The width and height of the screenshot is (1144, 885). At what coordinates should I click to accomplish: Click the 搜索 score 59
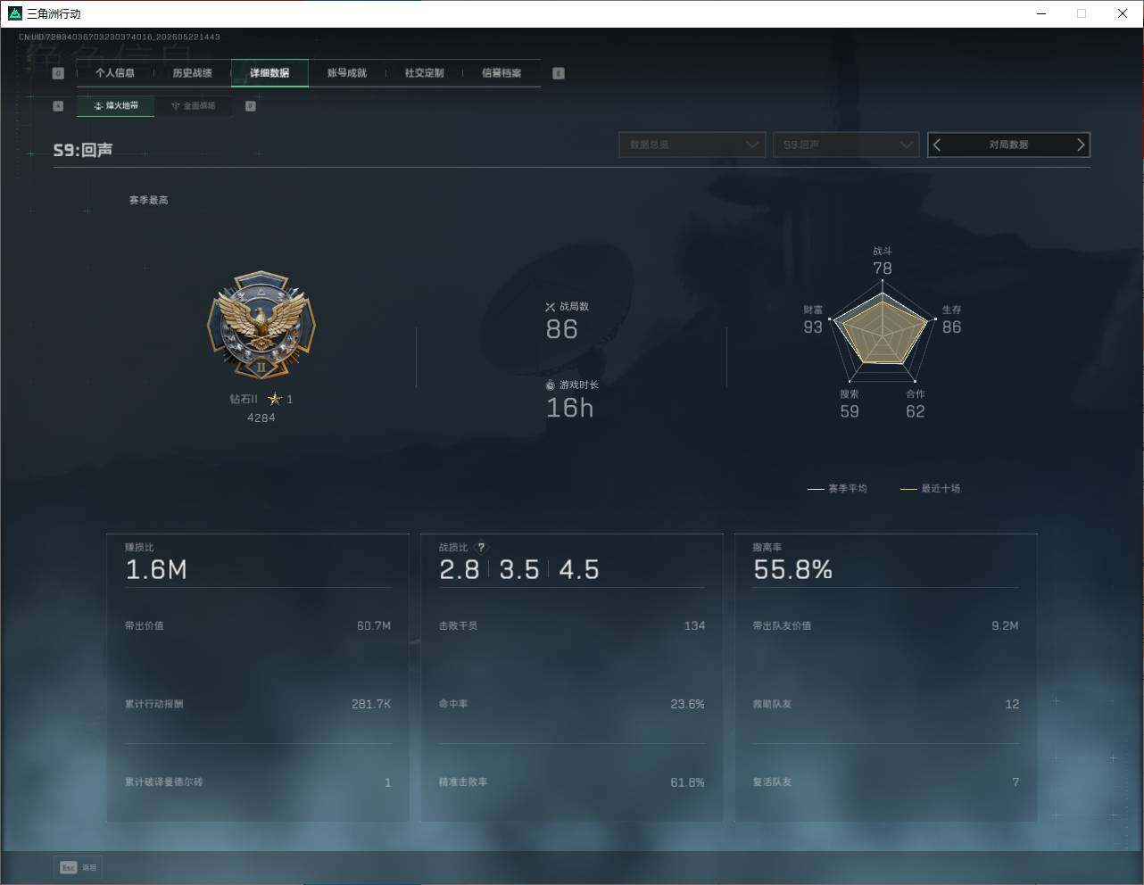(850, 412)
